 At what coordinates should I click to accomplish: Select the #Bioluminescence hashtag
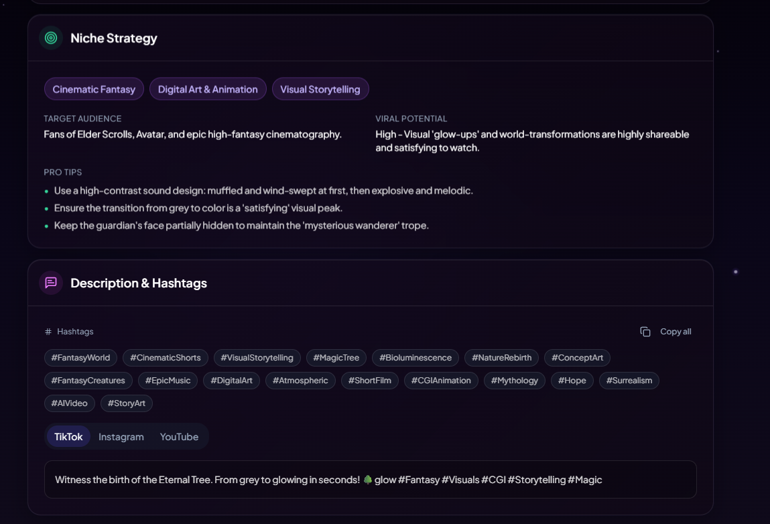click(x=415, y=358)
